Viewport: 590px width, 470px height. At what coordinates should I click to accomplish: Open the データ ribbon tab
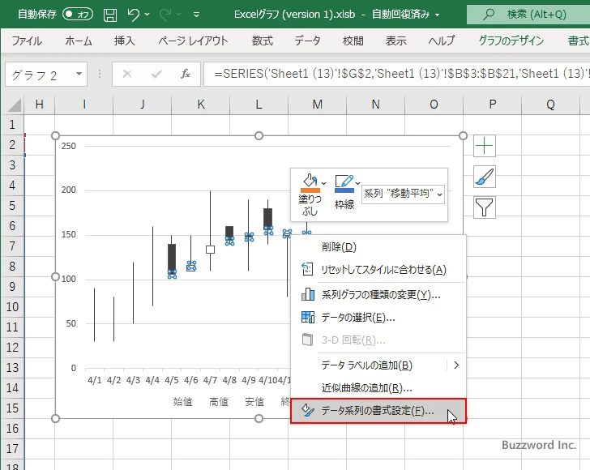[307, 41]
